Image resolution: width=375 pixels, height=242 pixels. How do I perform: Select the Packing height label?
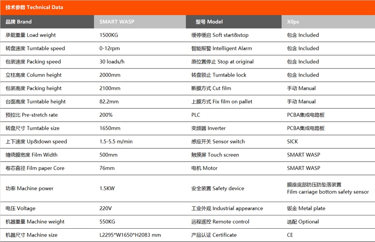pyautogui.click(x=33, y=88)
